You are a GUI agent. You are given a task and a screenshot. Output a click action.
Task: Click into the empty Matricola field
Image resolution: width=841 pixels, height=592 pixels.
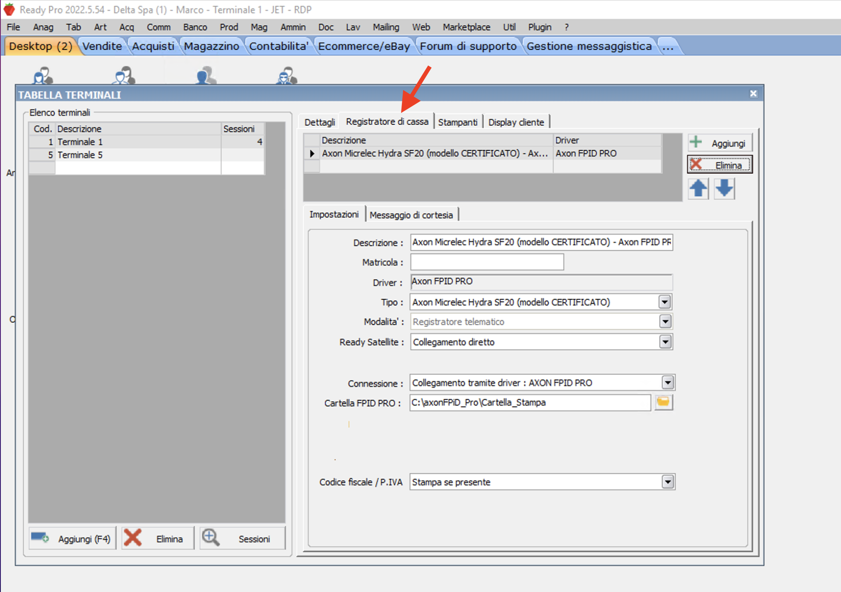tap(487, 262)
